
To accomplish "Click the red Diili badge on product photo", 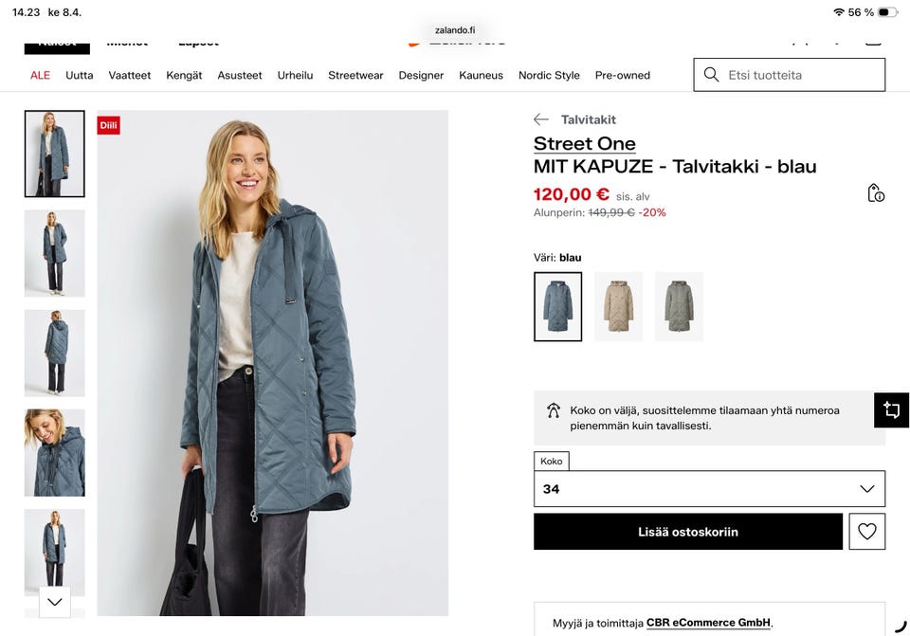I will coord(108,125).
